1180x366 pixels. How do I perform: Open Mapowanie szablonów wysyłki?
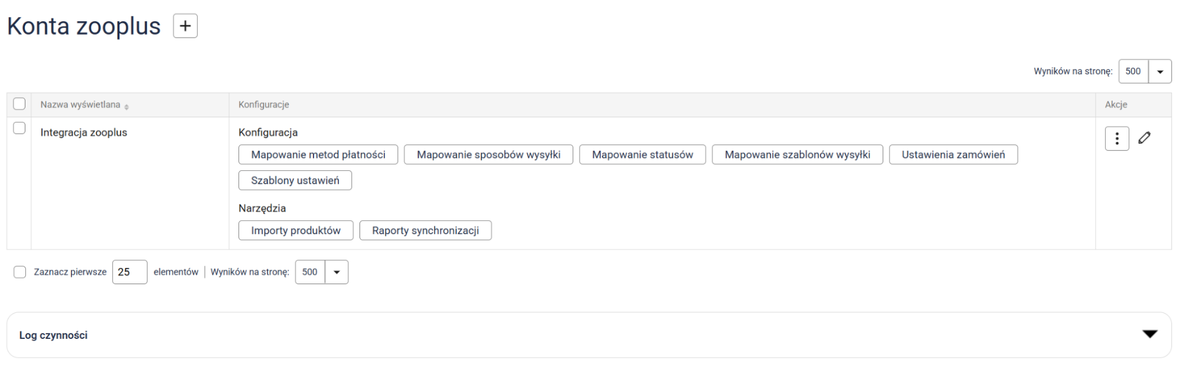(797, 154)
